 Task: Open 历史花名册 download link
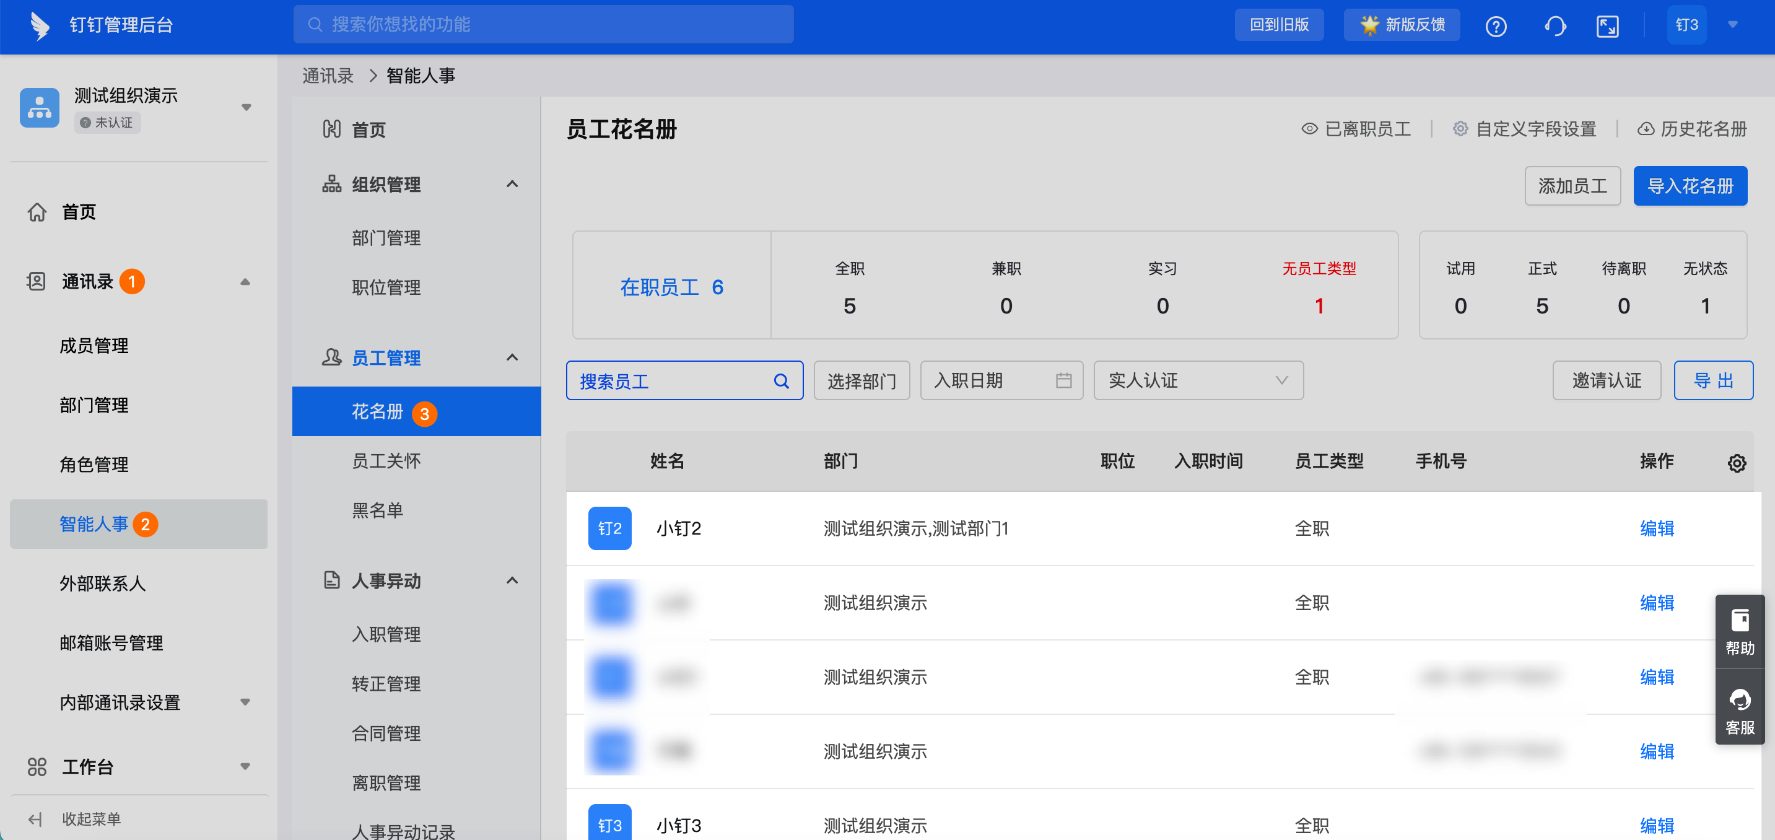1692,129
